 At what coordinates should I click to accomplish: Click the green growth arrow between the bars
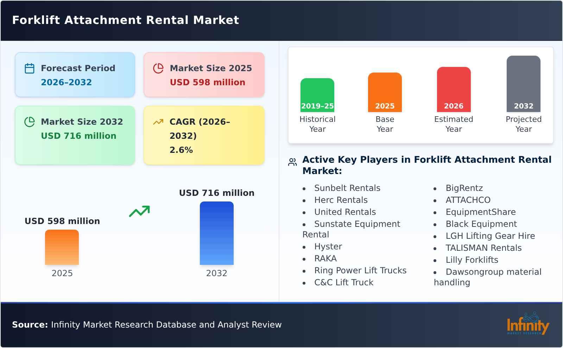[139, 211]
